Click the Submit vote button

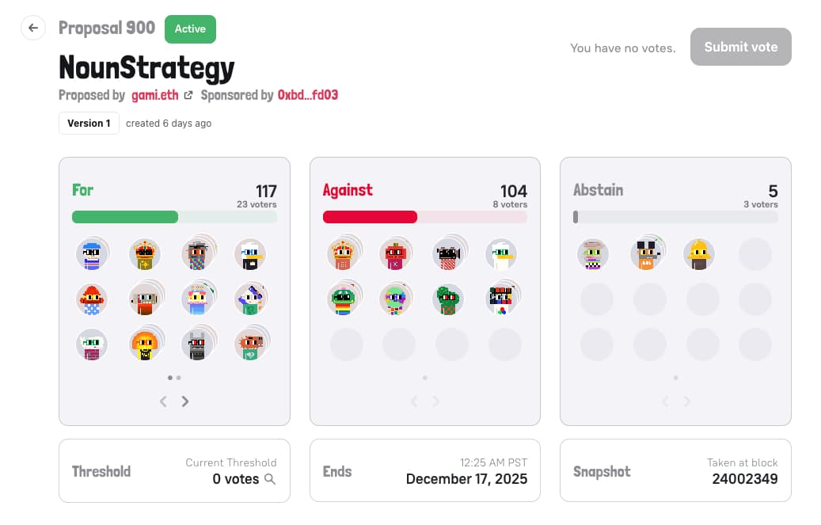(x=740, y=47)
